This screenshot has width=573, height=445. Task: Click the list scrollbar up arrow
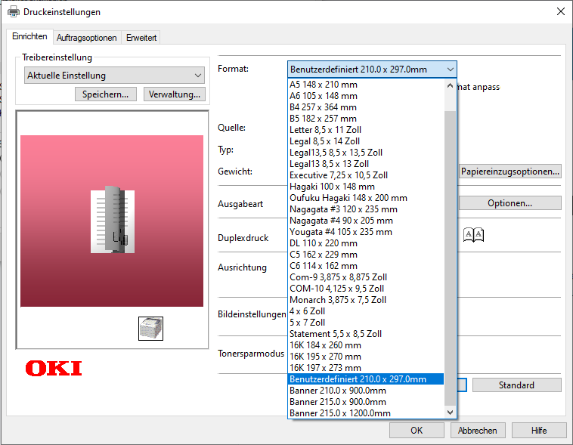point(451,86)
